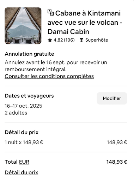Click the Superhôte label
Viewport: 134px width, 182px height.
pyautogui.click(x=97, y=40)
